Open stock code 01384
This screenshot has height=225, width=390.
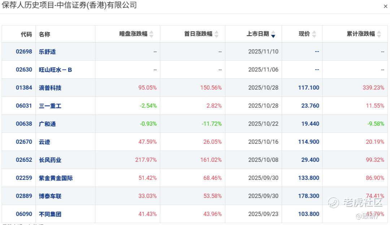point(24,87)
